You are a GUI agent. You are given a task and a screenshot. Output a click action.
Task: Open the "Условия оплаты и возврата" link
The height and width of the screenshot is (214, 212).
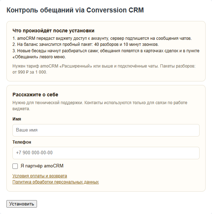(x=39, y=176)
